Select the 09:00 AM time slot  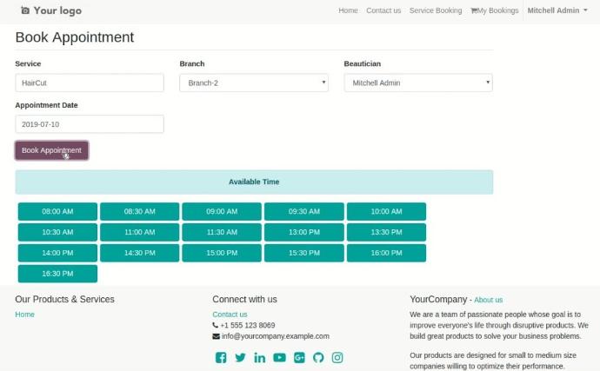[x=222, y=211]
